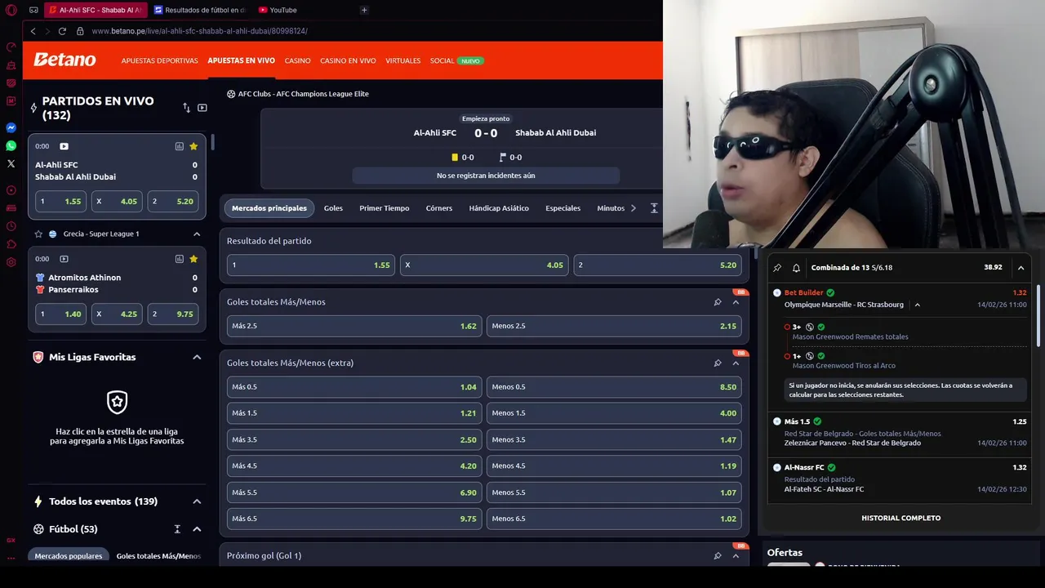The height and width of the screenshot is (588, 1045).
Task: Select Más 2.5 at 1.62
Action: pos(354,326)
